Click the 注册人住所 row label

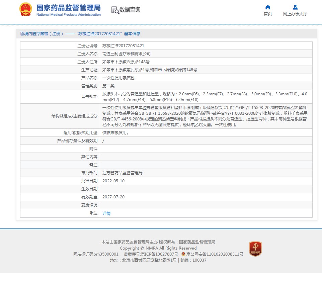point(87,62)
